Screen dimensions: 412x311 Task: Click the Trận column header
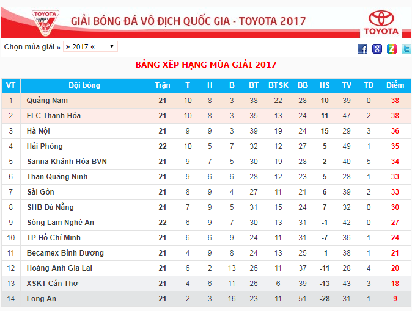(x=163, y=85)
